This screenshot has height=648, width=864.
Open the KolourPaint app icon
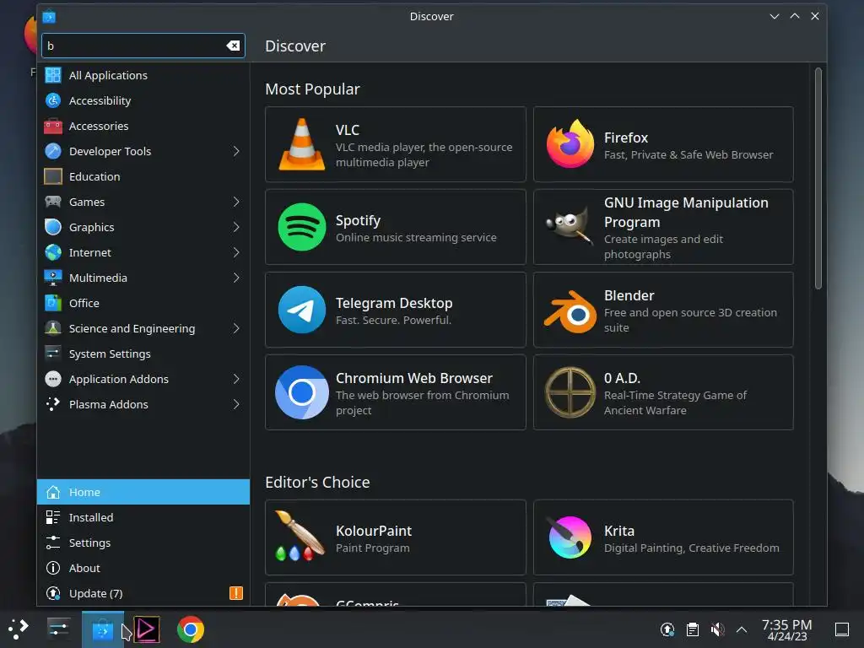click(x=300, y=536)
